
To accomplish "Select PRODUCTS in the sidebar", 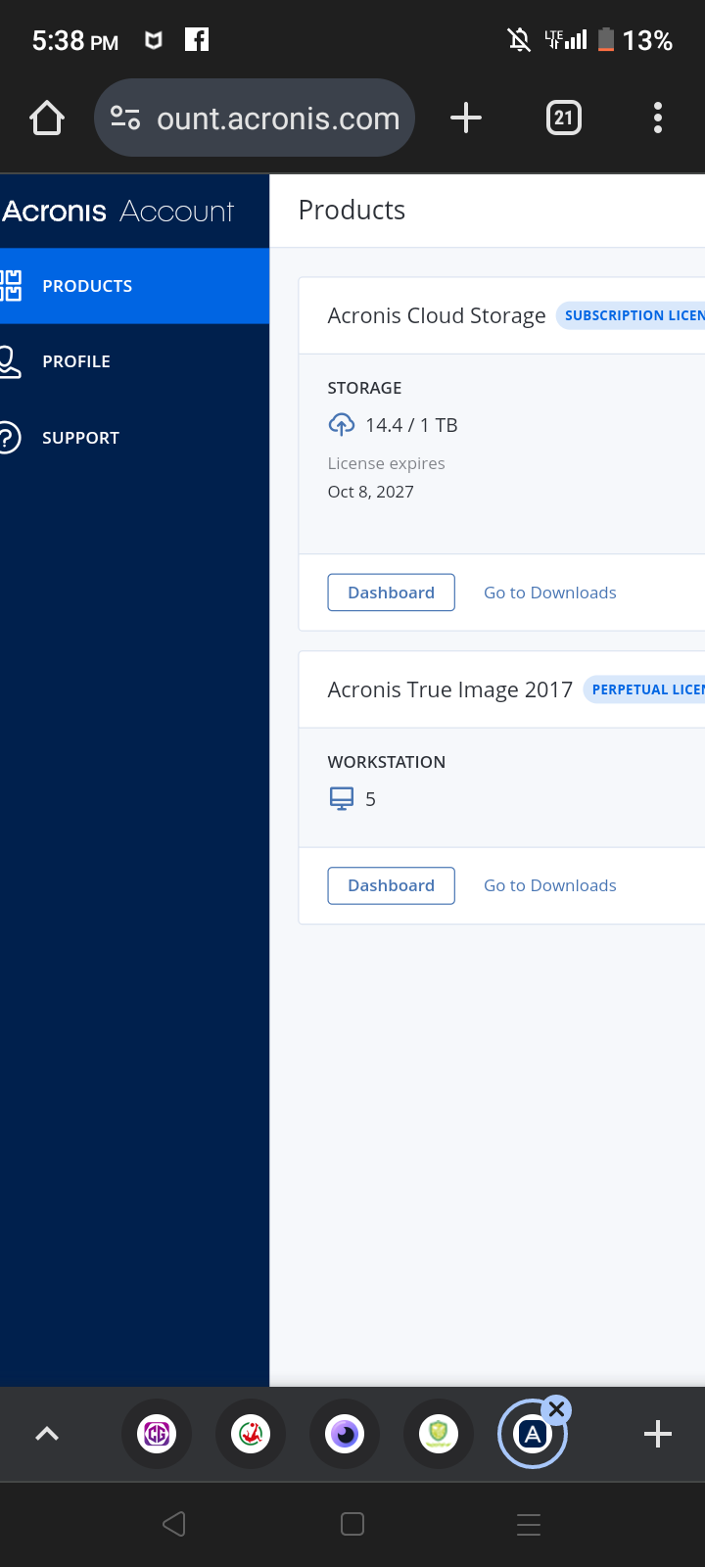I will (x=134, y=286).
